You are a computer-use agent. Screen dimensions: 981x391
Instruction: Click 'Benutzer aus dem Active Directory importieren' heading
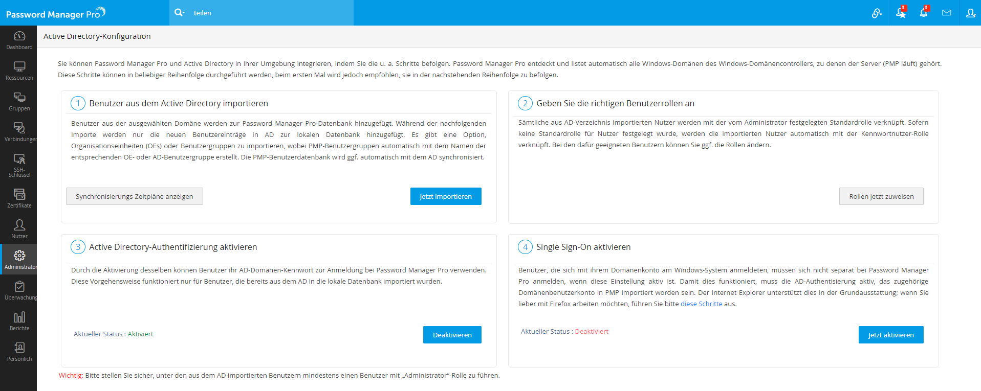pos(179,103)
